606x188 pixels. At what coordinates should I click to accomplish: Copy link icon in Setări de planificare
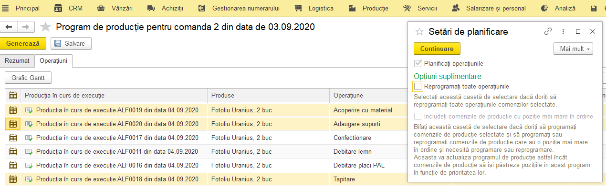pyautogui.click(x=548, y=32)
